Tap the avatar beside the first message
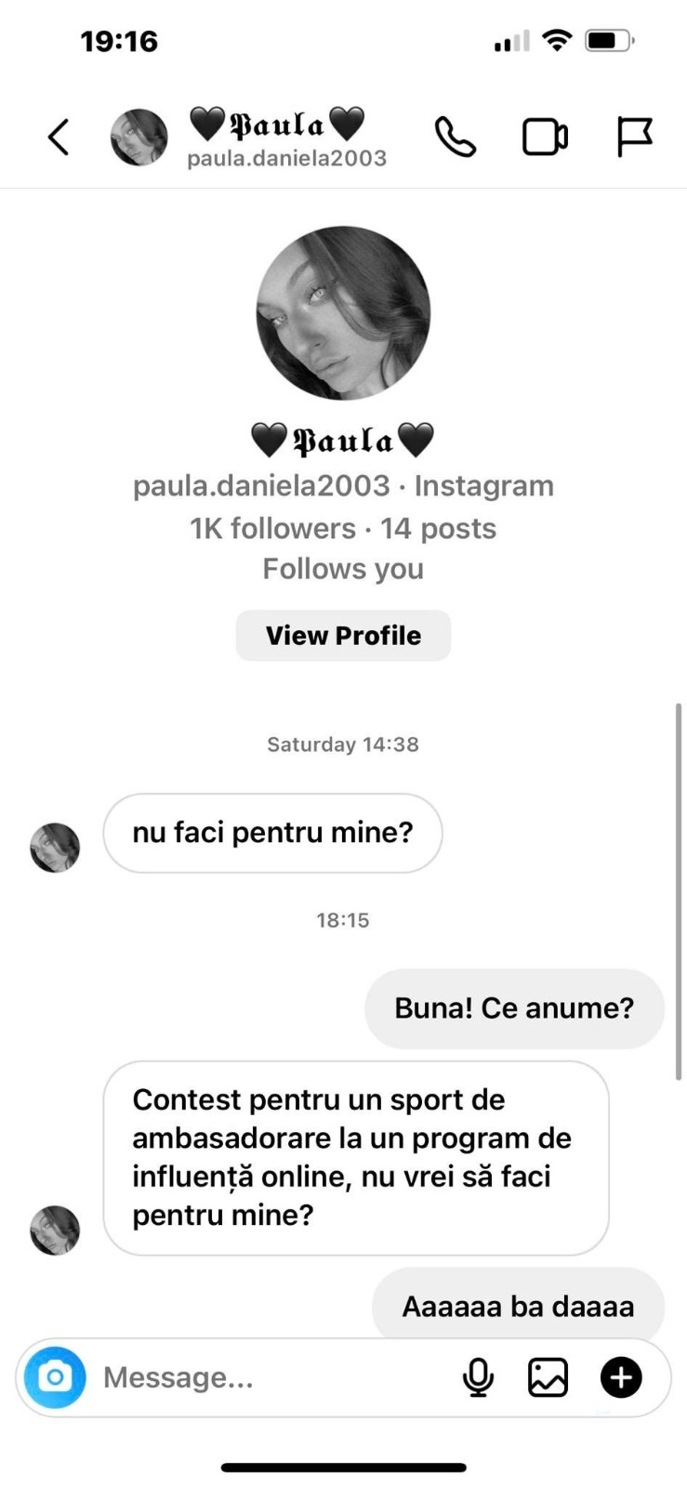Image resolution: width=687 pixels, height=1487 pixels. [56, 848]
